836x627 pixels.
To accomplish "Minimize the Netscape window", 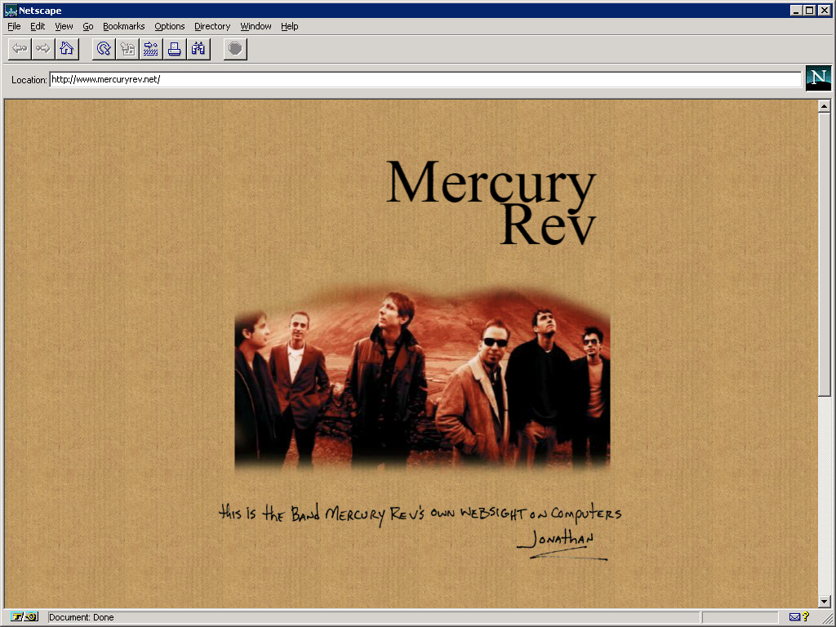I will coord(796,10).
